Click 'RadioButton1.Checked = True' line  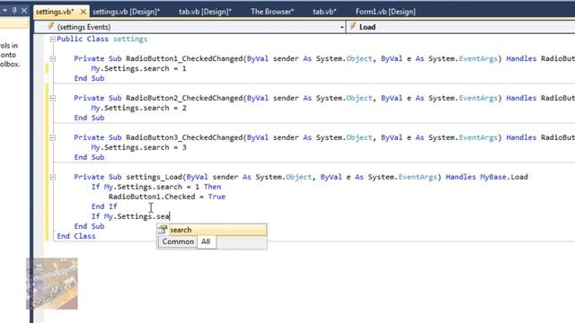[x=167, y=196]
